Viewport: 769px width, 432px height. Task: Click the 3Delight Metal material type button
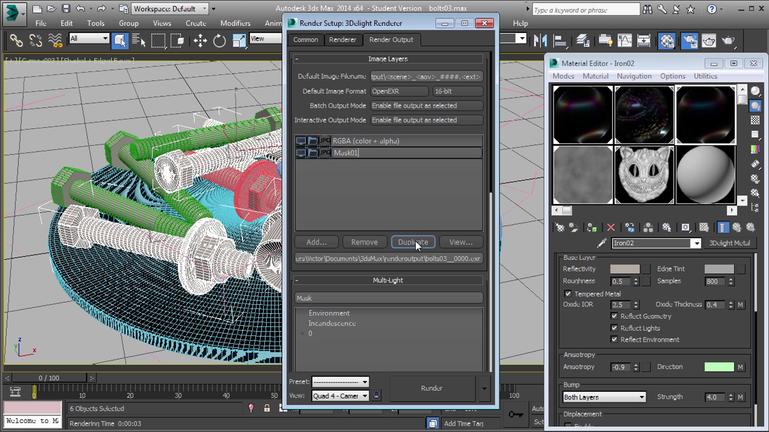coord(730,243)
